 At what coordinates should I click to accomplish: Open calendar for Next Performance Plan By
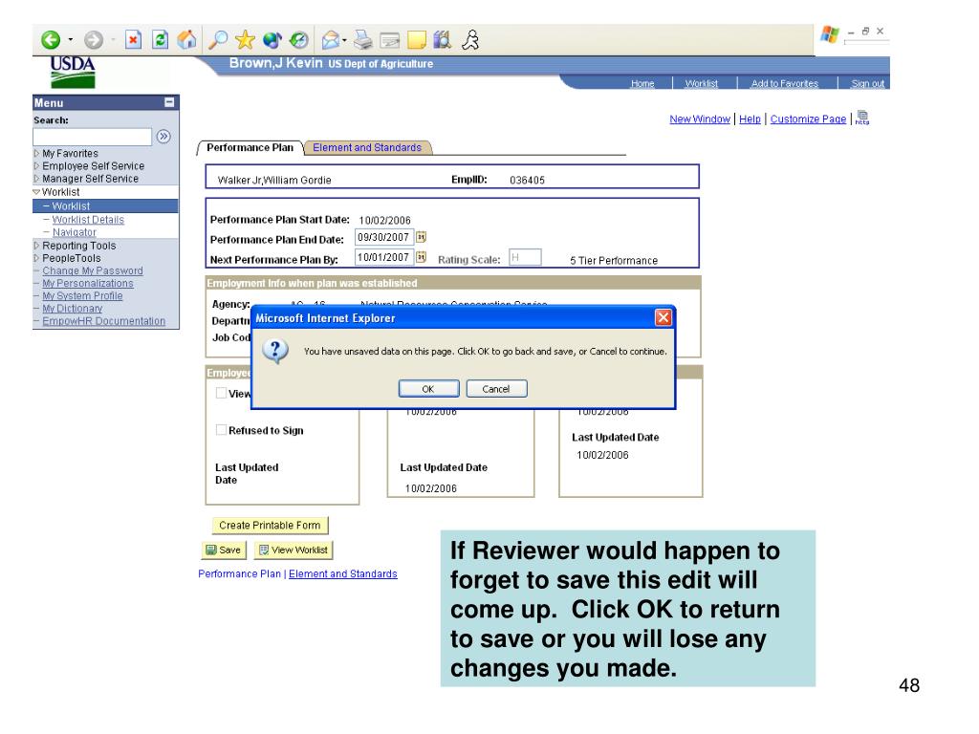click(x=422, y=256)
